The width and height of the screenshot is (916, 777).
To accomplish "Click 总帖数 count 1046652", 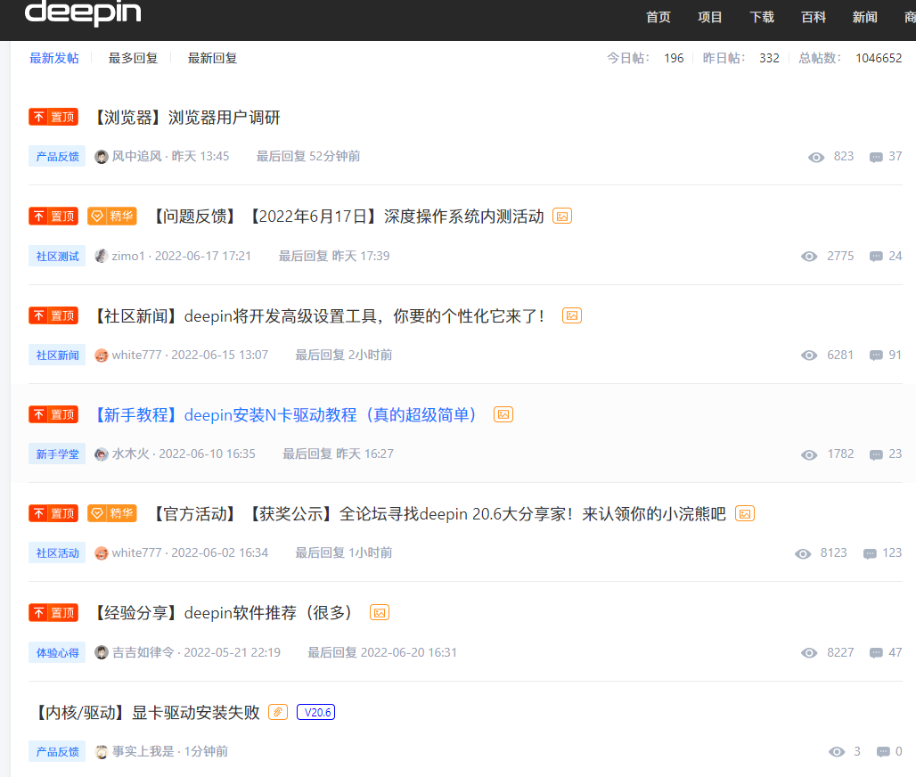I will tap(879, 58).
